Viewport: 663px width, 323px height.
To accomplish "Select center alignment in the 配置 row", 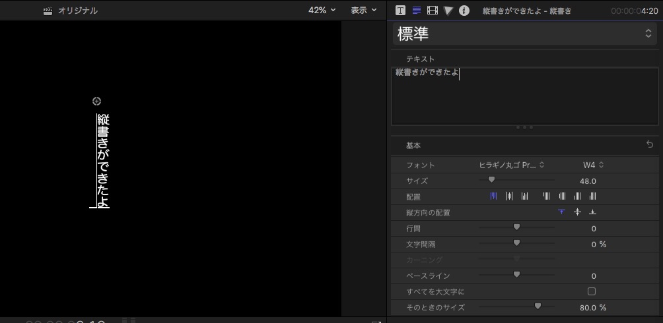I will pyautogui.click(x=509, y=196).
